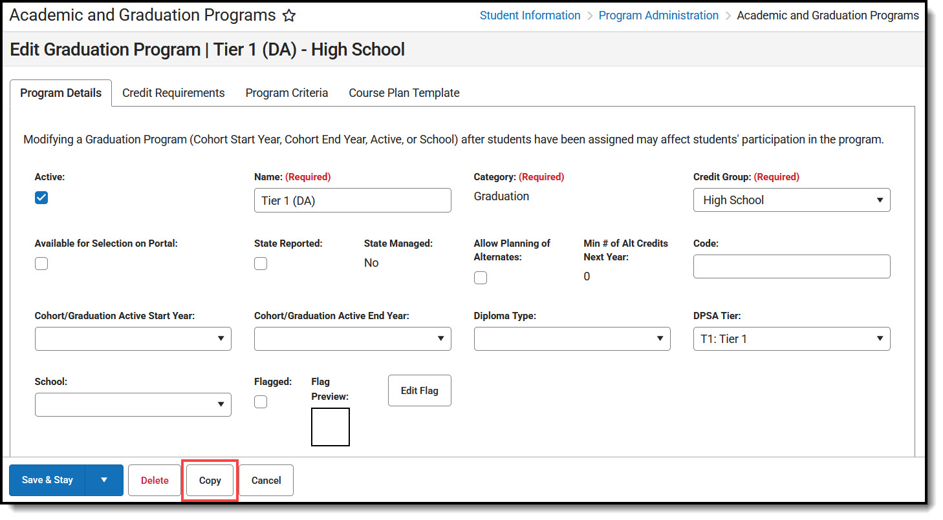Open the Diploma Type dropdown

572,338
